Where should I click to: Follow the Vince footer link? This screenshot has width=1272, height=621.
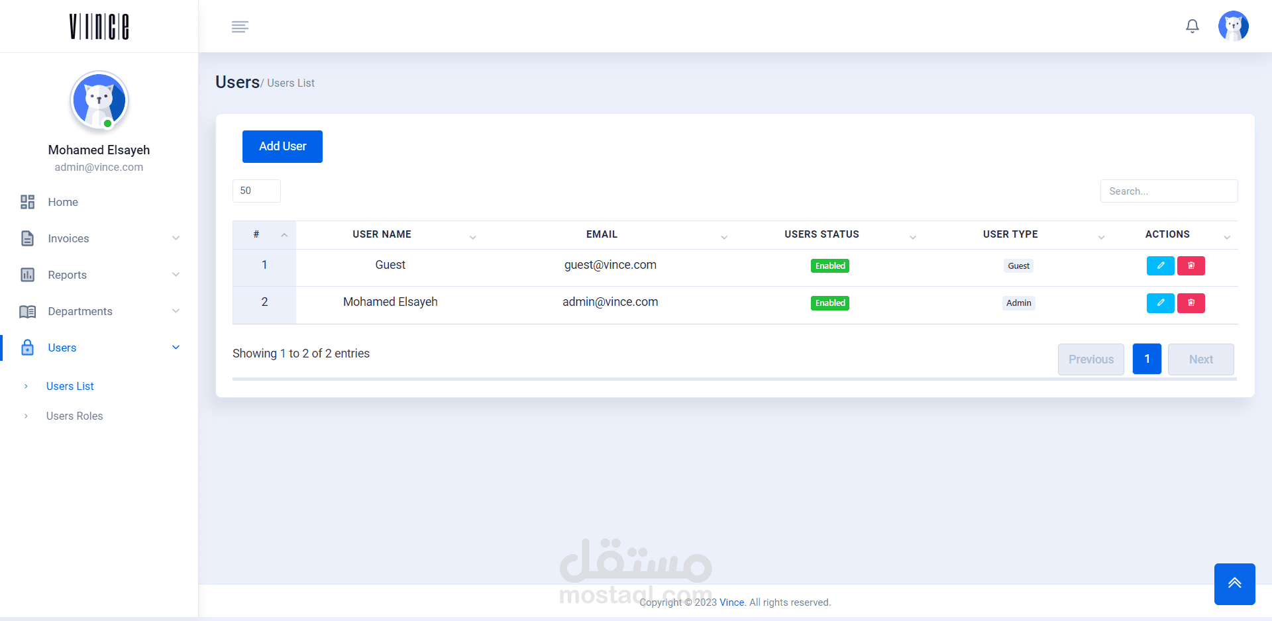click(732, 602)
